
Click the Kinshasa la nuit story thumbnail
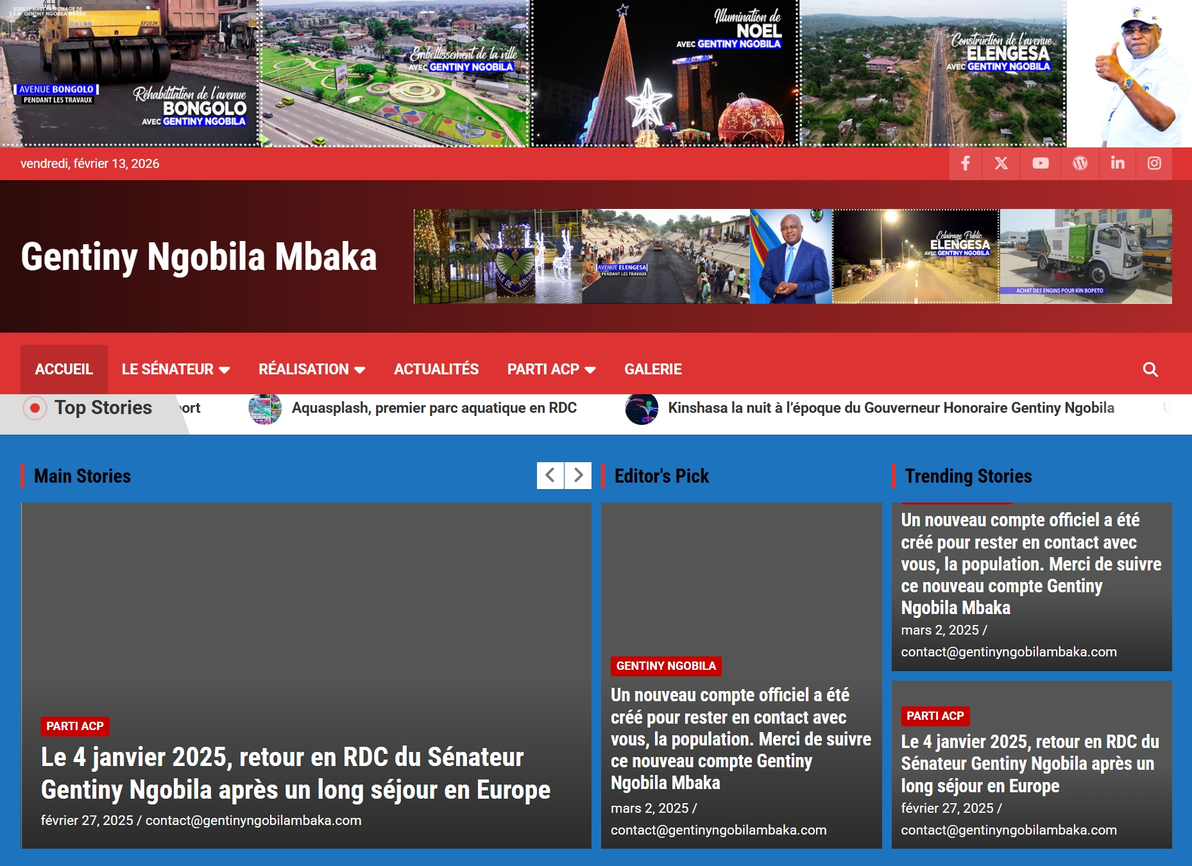pos(642,409)
